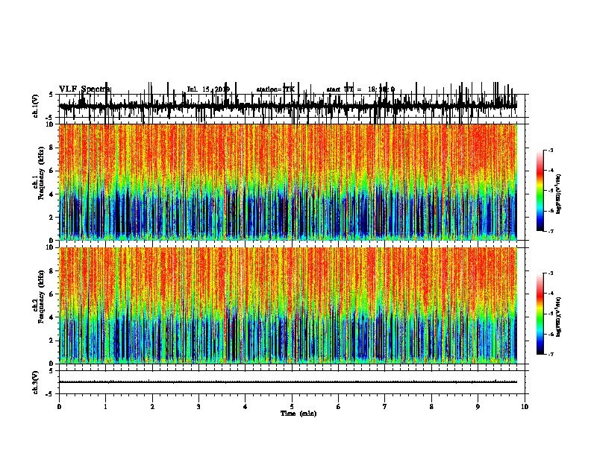Click the ch.1 spectrogram color scale bar
This screenshot has height=456, width=591.
tap(540, 191)
